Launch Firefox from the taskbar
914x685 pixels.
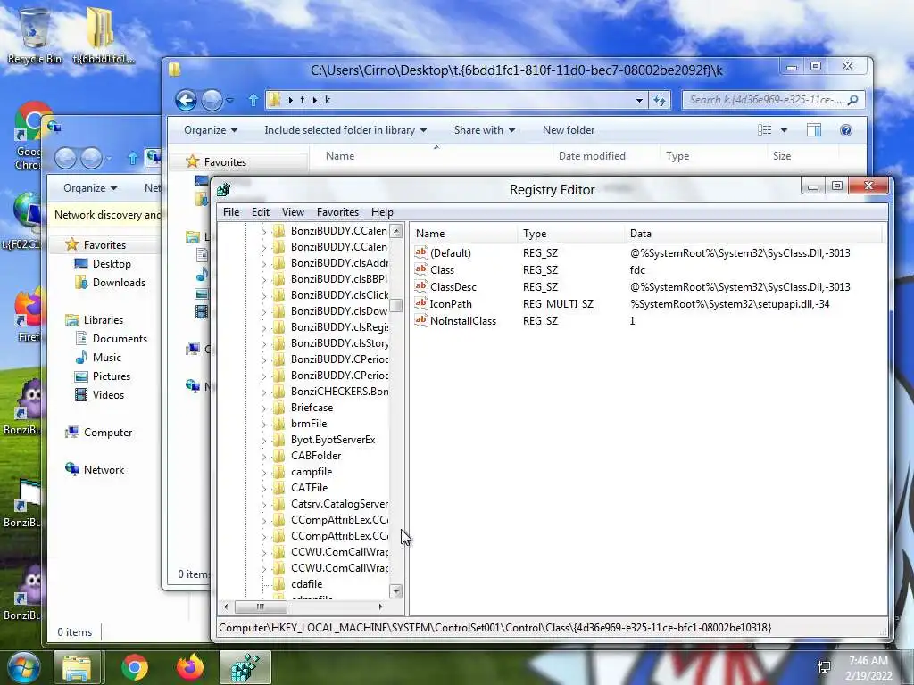tap(190, 667)
